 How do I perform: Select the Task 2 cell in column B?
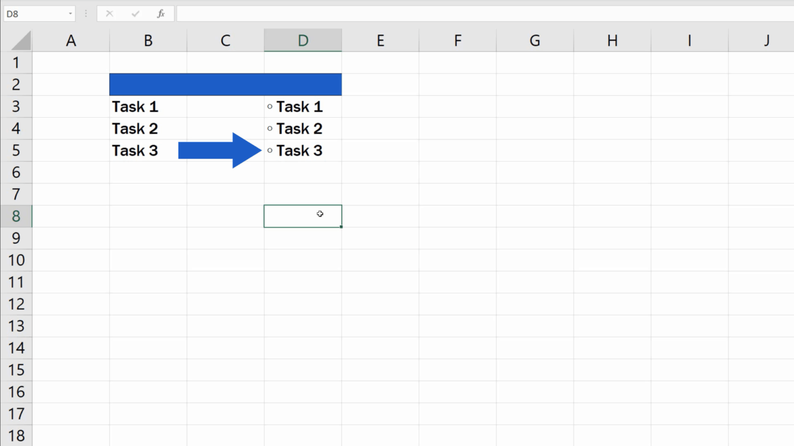(148, 129)
